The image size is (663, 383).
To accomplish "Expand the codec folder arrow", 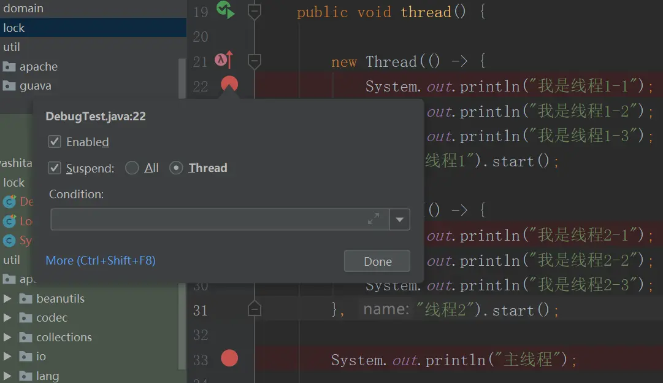I will (x=7, y=317).
